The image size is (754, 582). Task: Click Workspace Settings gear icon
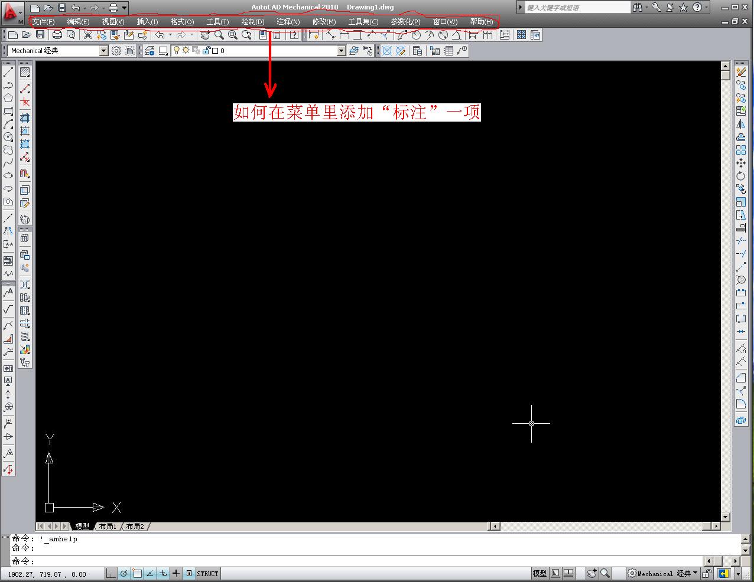click(116, 51)
